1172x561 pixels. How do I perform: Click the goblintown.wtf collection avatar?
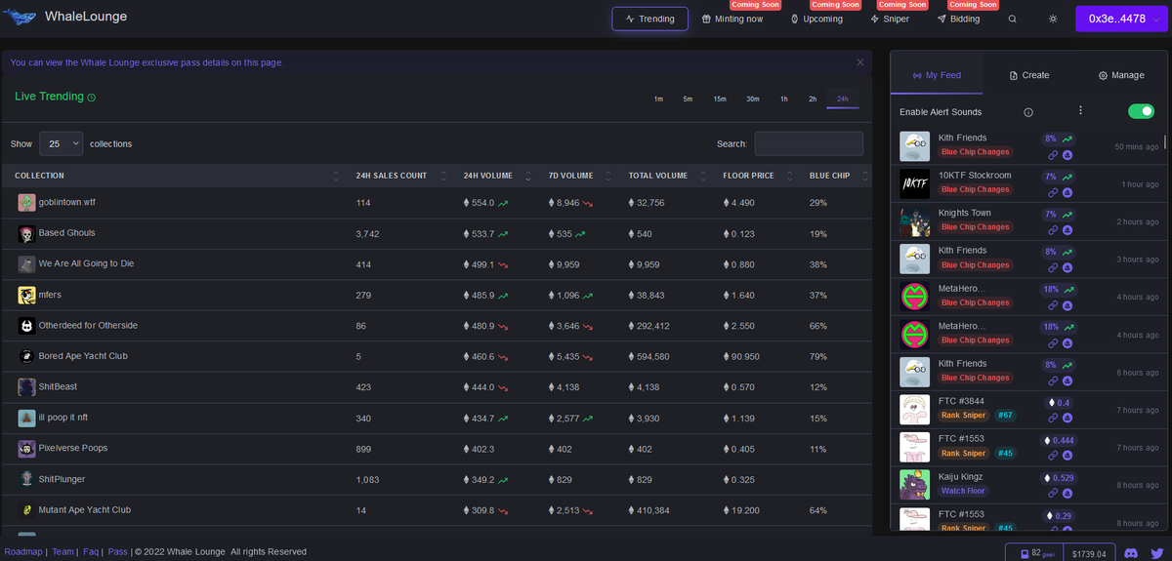click(x=26, y=203)
